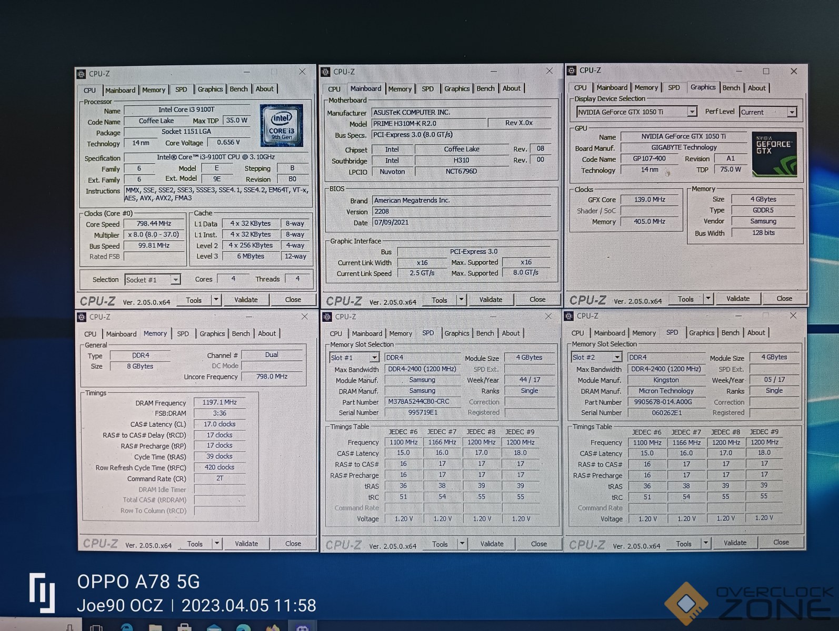Click the 9905678-014.A00G part number field
Image resolution: width=839 pixels, height=631 pixels.
(x=666, y=402)
